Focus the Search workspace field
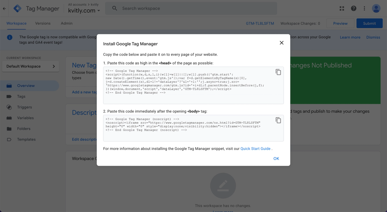The width and height of the screenshot is (387, 212). 191,8
